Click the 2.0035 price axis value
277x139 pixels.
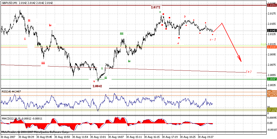(x=271, y=85)
